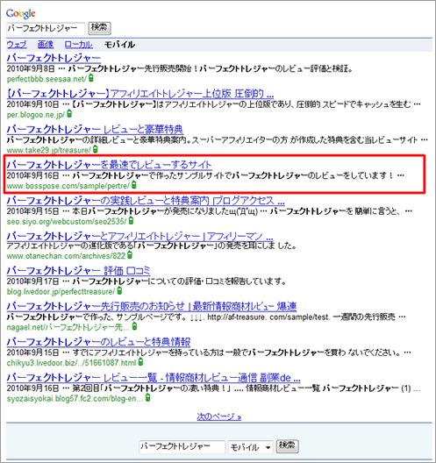Click mobile icon after blog.livedoor.jp/perfecttreasure/
This screenshot has height=463, width=436.
point(119,291)
